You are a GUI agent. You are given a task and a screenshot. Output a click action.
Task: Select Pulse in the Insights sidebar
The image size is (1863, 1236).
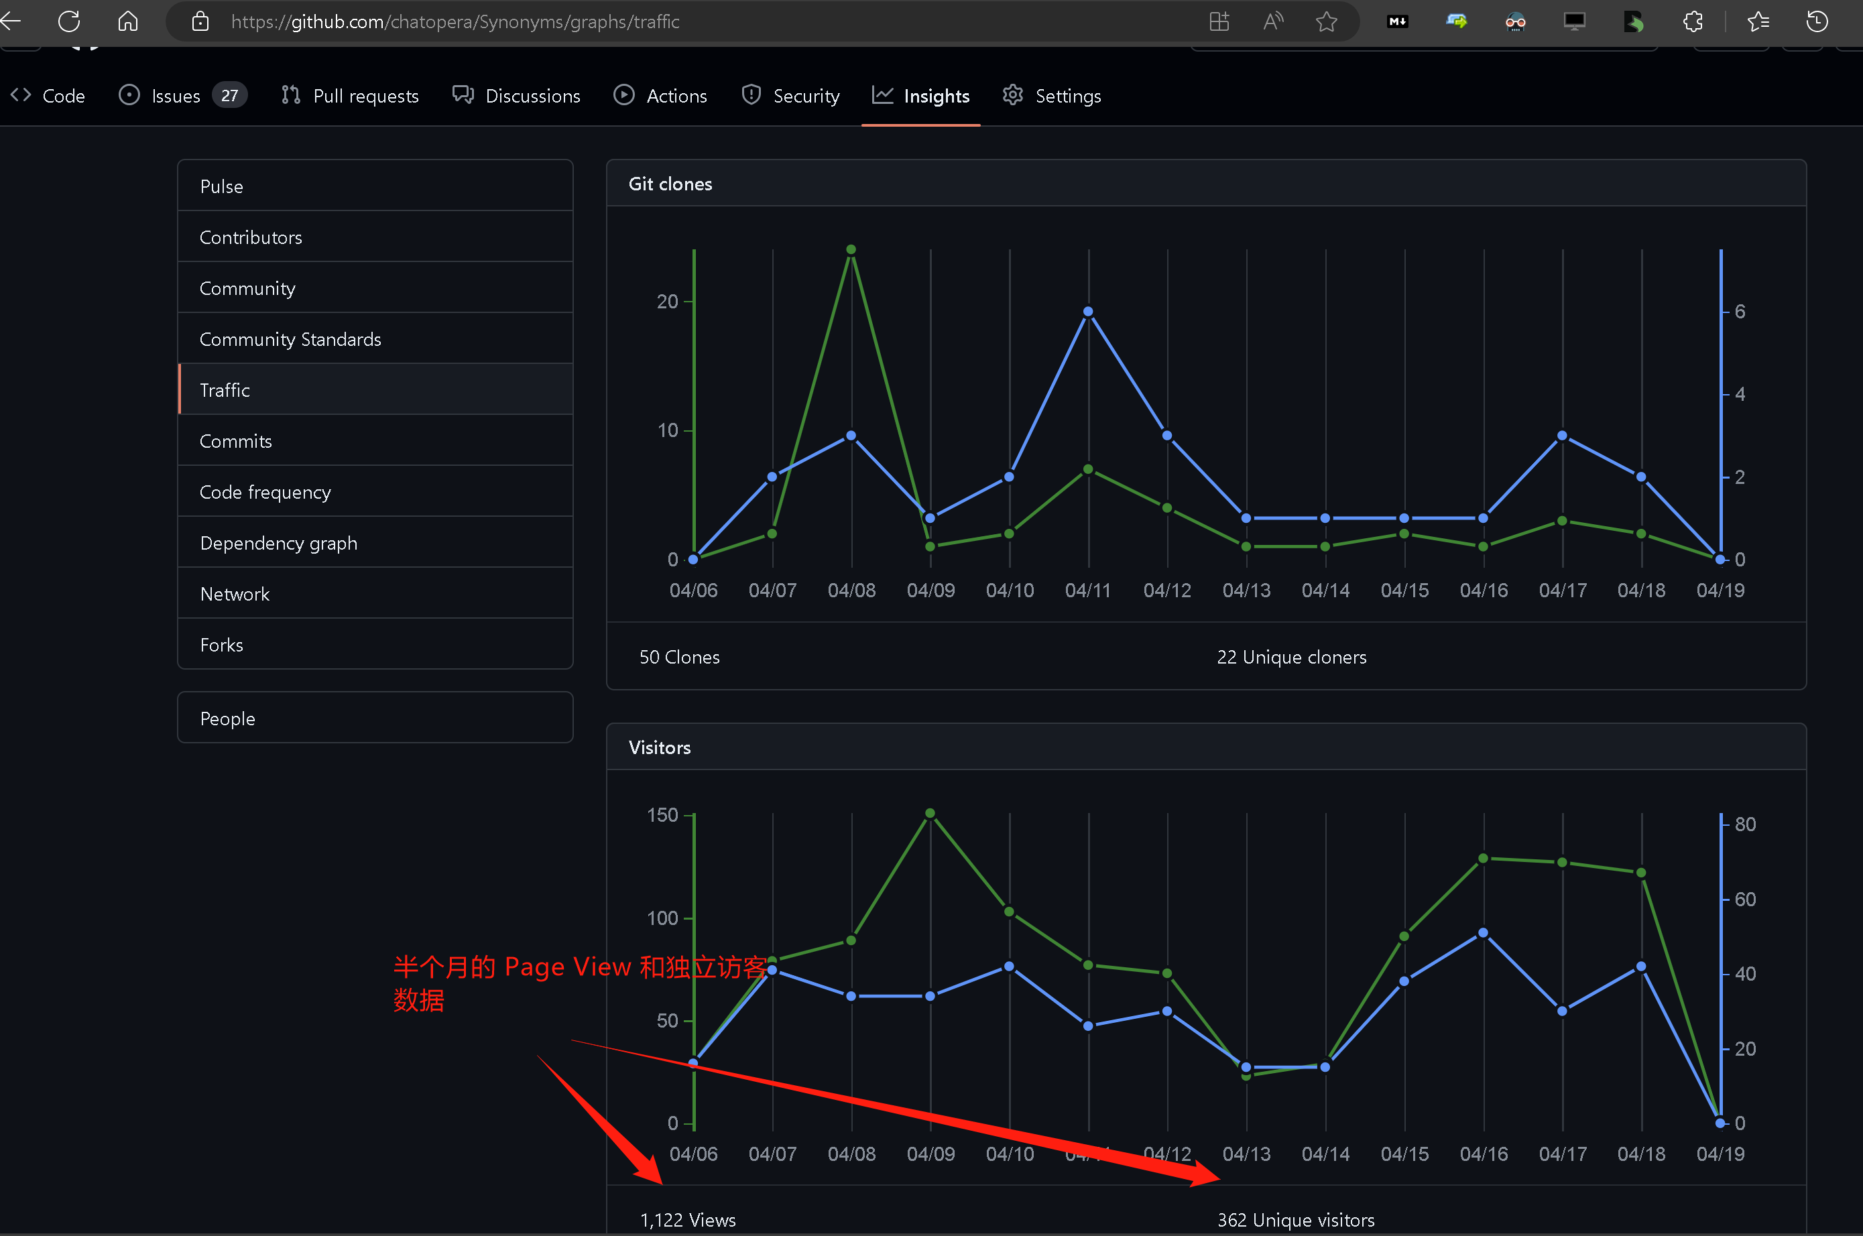click(x=221, y=186)
